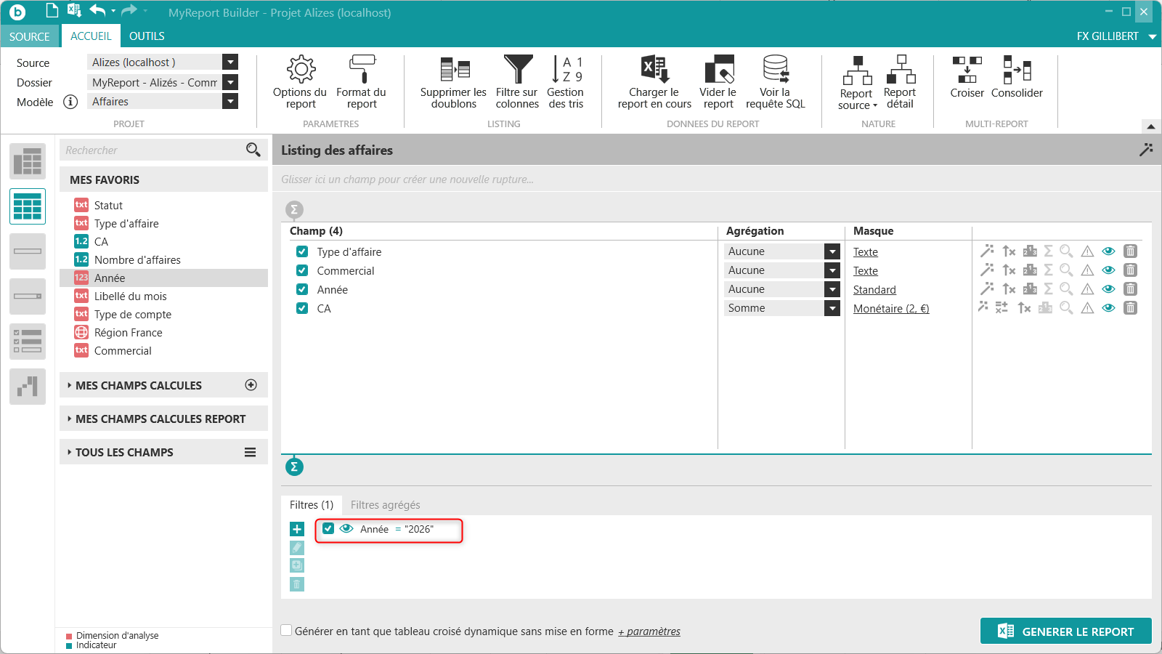Open Gestion des tris sorting
The width and height of the screenshot is (1162, 654).
coord(566,82)
